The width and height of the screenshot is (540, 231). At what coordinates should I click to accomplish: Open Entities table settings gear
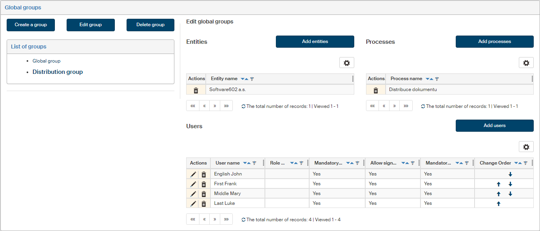[x=346, y=63]
